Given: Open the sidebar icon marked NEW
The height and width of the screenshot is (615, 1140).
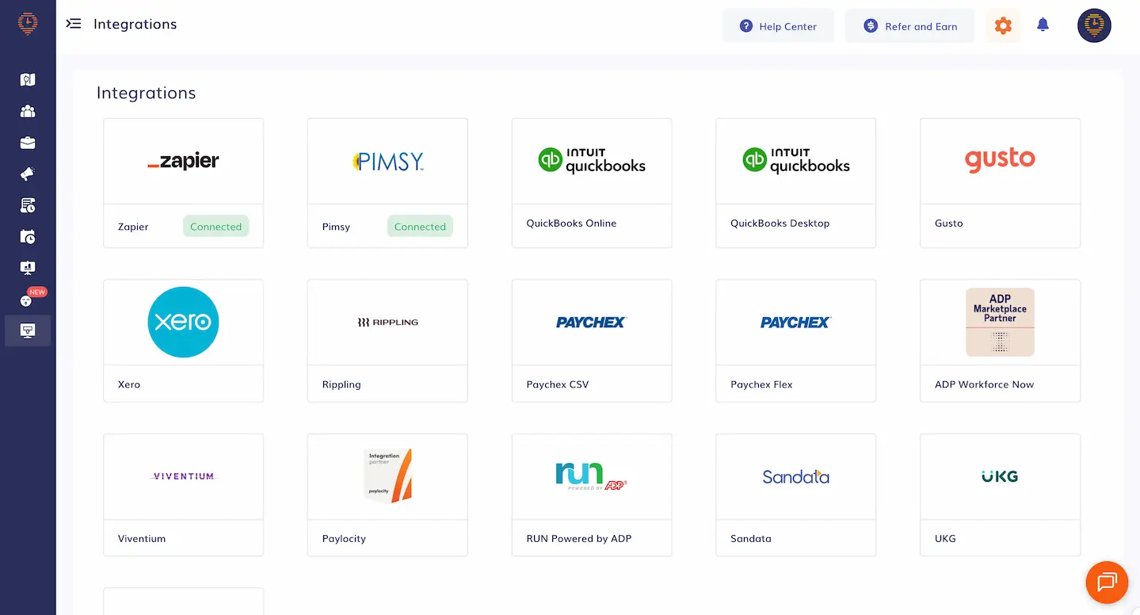Looking at the screenshot, I should [x=28, y=300].
